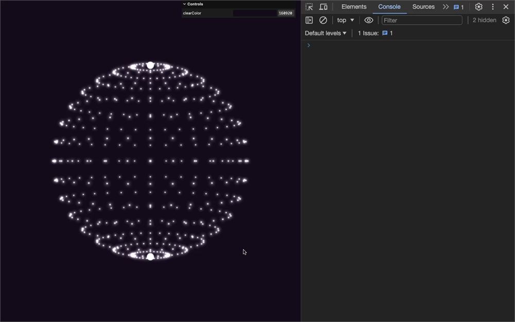
Task: Open the Elements tab
Action: pyautogui.click(x=354, y=7)
